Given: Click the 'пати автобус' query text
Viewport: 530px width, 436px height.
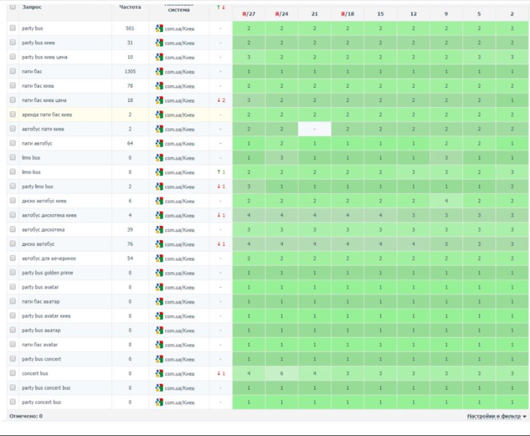Looking at the screenshot, I should 37,143.
